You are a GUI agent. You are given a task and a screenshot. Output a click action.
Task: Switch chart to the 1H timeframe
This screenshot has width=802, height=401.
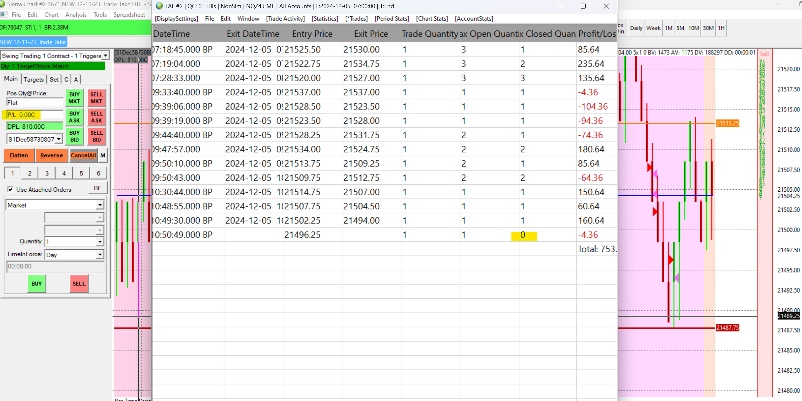(721, 28)
